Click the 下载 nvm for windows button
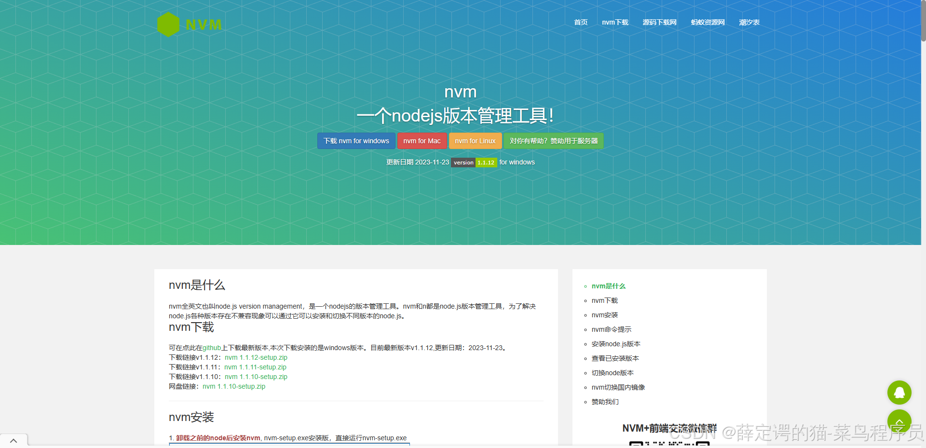 (356, 141)
